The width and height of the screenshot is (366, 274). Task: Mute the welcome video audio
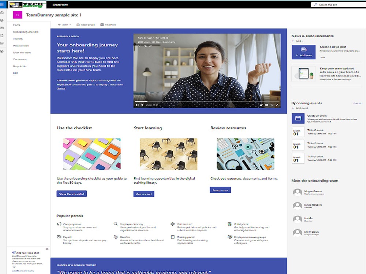142,105
